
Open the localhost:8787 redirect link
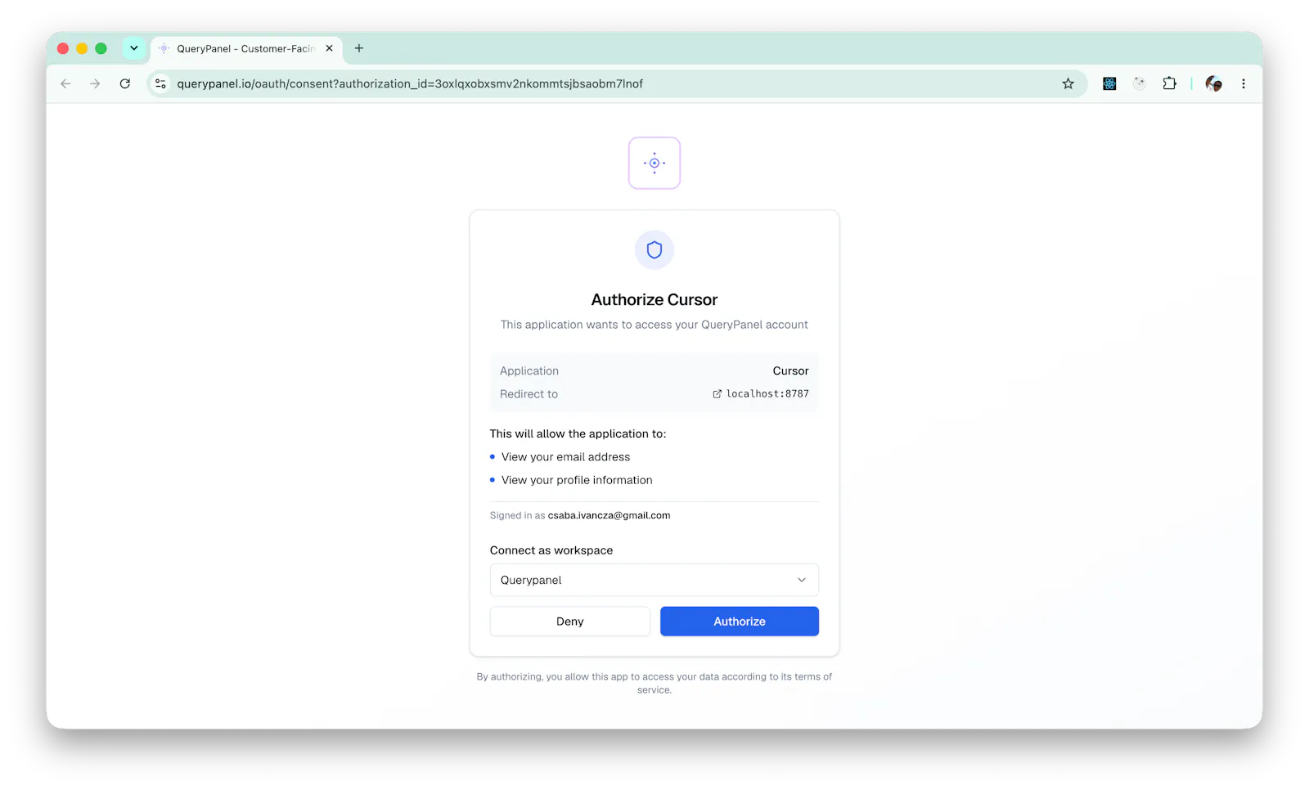coord(760,394)
